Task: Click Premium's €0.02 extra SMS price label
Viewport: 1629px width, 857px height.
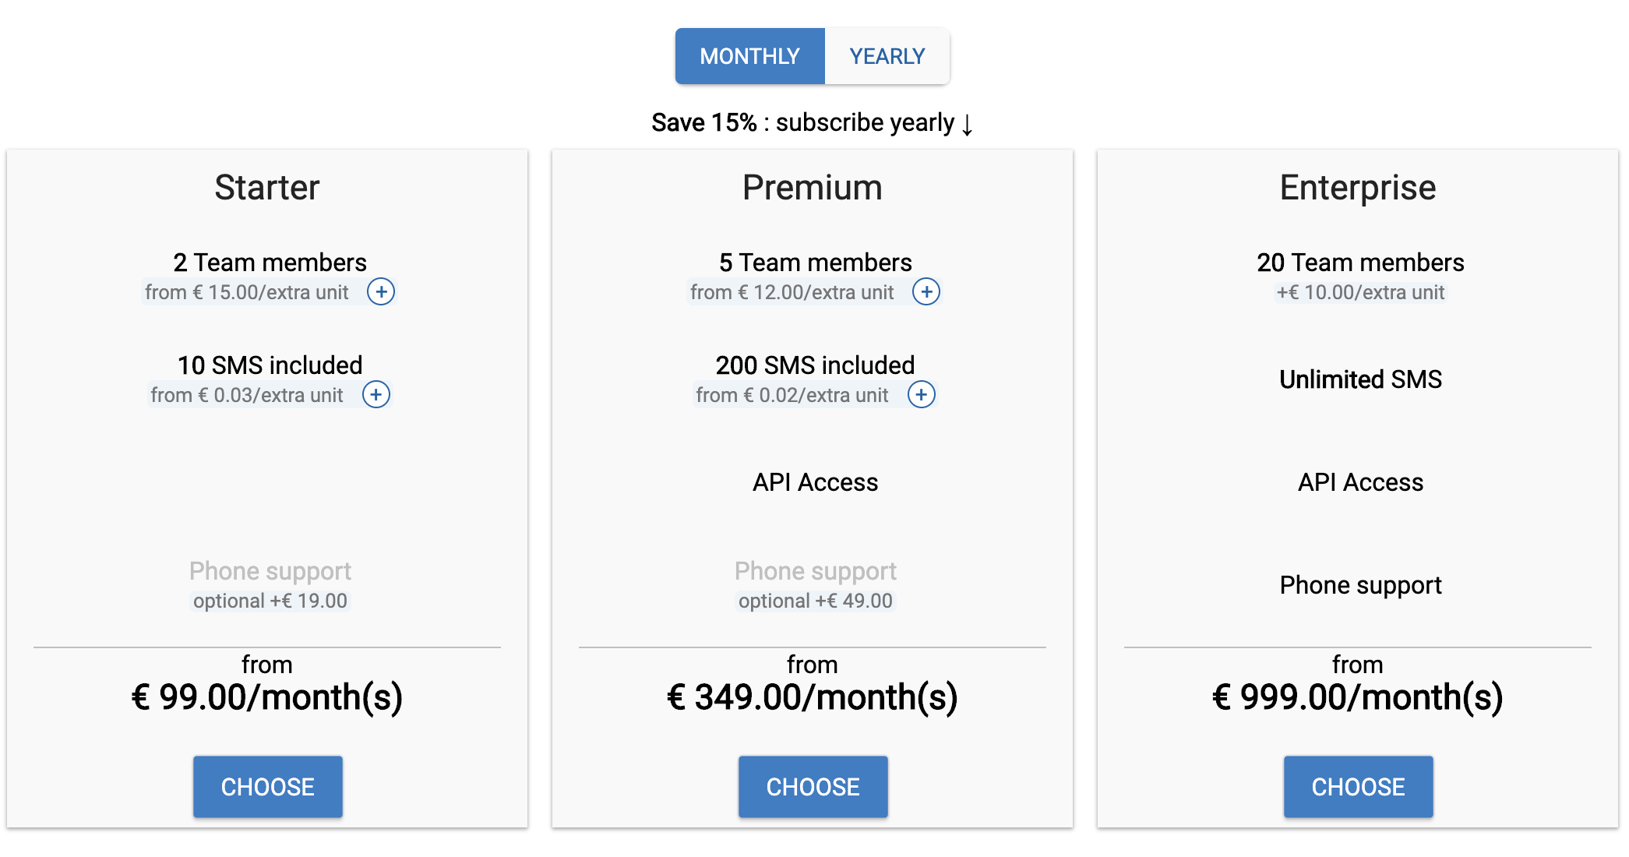Action: (x=792, y=396)
